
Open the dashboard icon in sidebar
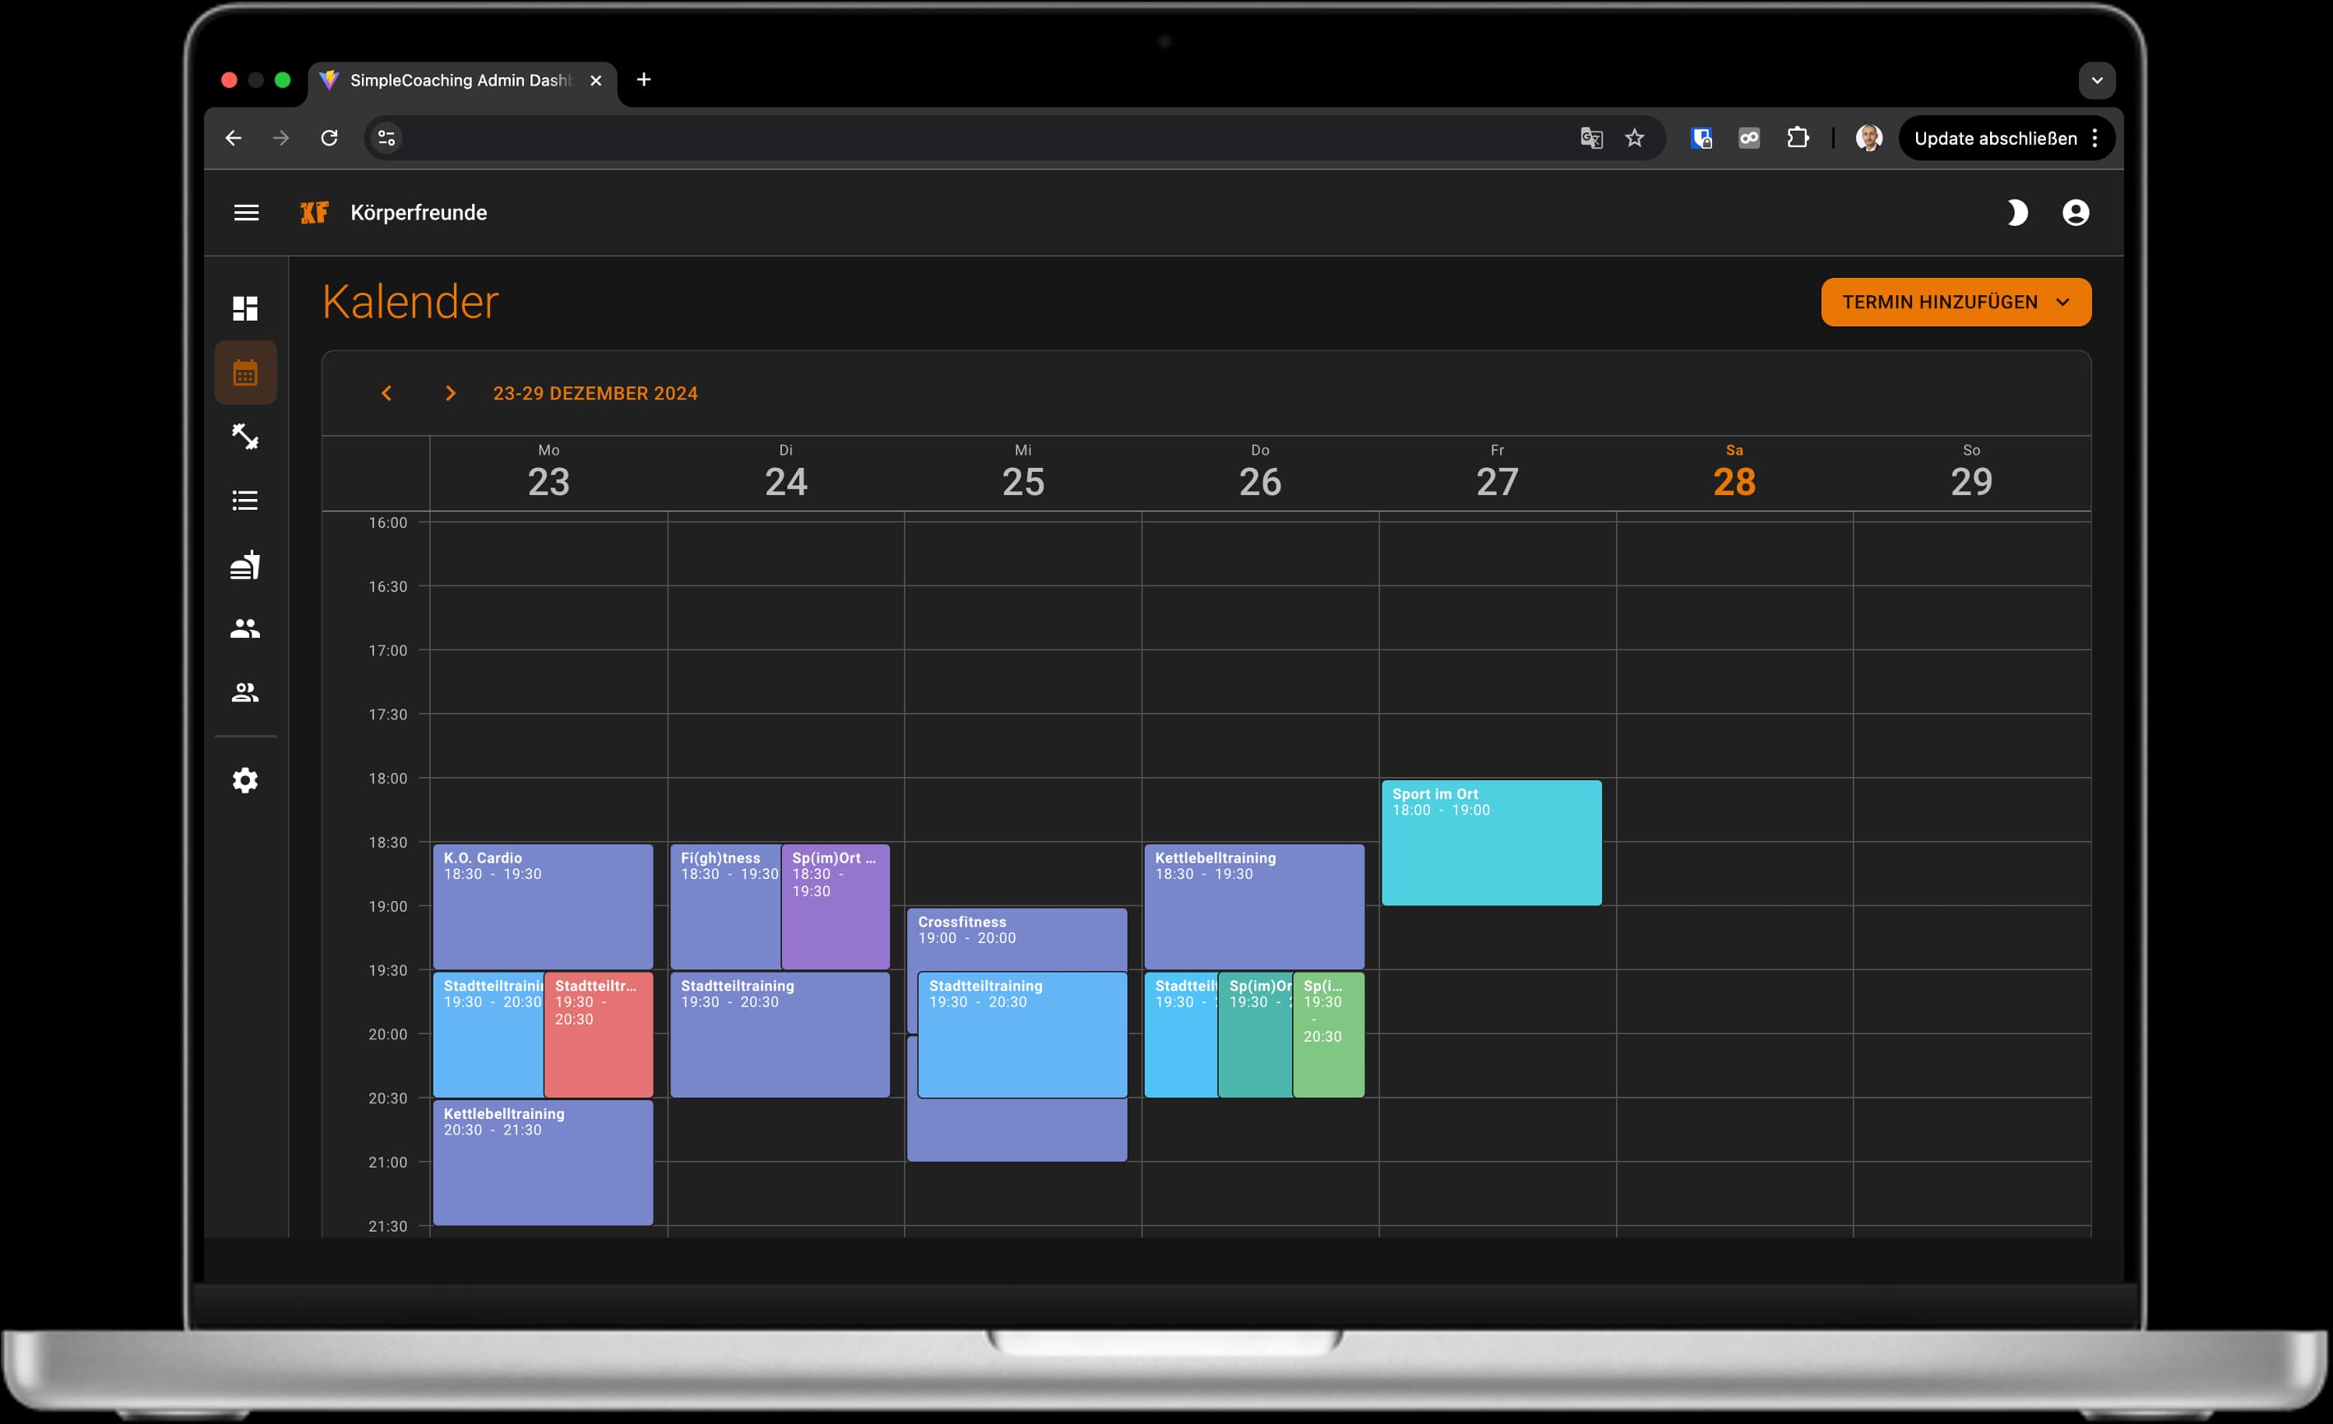click(245, 308)
